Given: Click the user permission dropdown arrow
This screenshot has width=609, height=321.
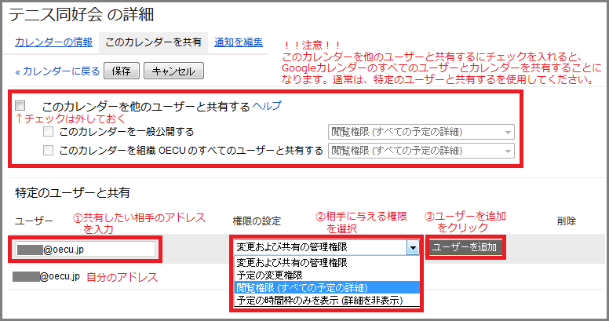Looking at the screenshot, I should (x=413, y=248).
